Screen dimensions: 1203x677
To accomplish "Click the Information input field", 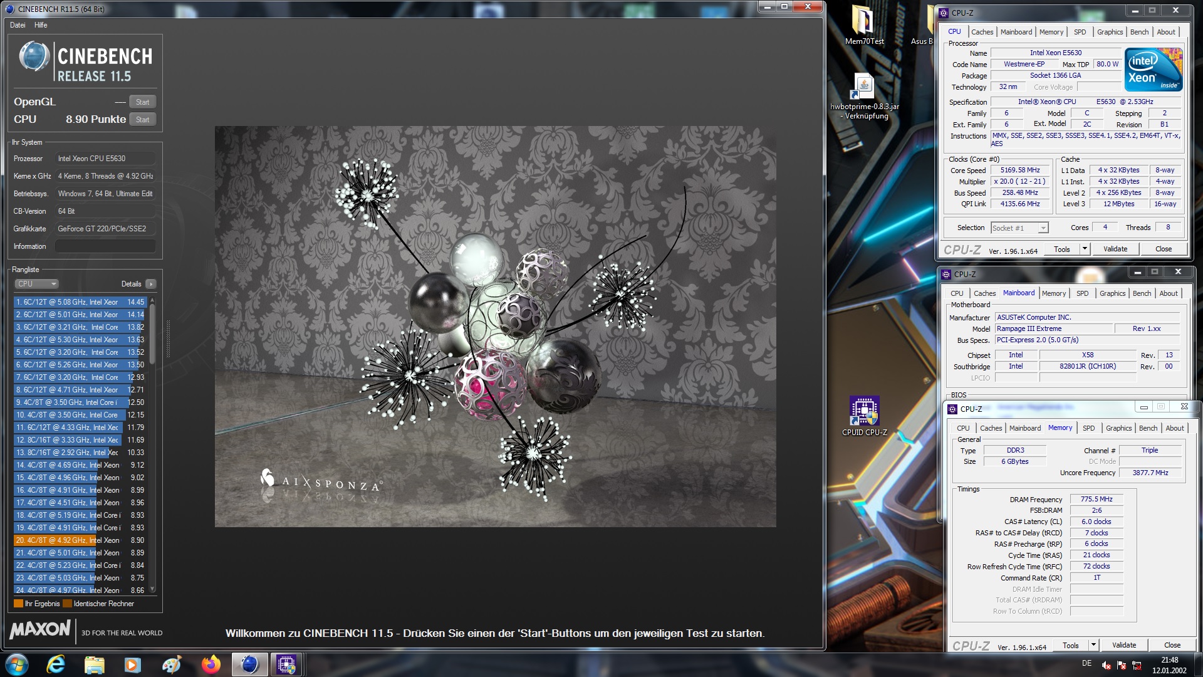I will [x=105, y=246].
